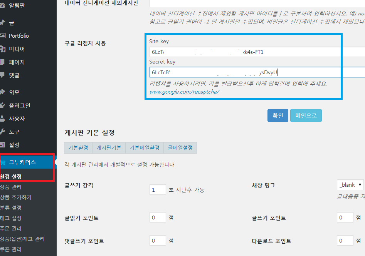
Task: Click the 글읽기 포인트 input field
Action: coord(158,218)
